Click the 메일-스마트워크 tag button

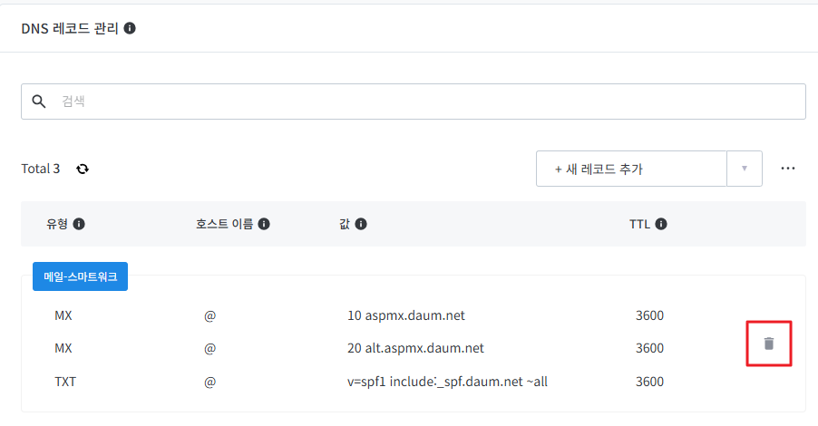coord(80,277)
